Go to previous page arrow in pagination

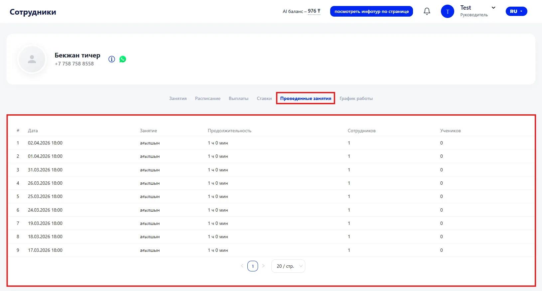pos(242,266)
